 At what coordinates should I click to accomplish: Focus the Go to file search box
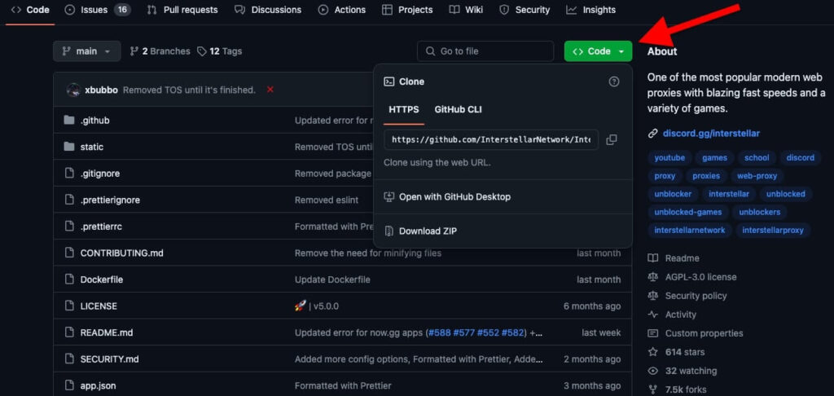485,51
